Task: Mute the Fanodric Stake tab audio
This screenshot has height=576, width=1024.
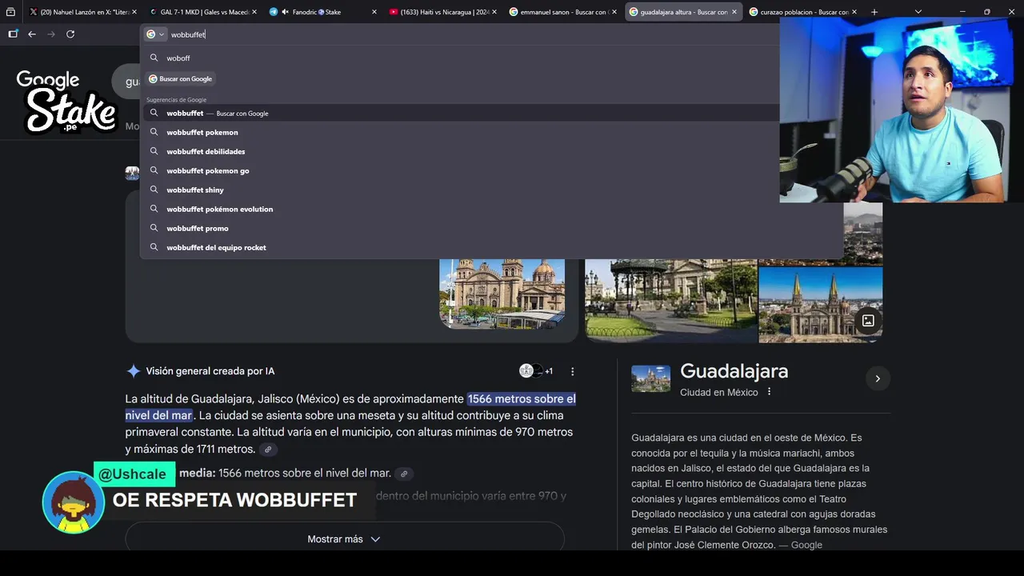Action: click(x=286, y=12)
